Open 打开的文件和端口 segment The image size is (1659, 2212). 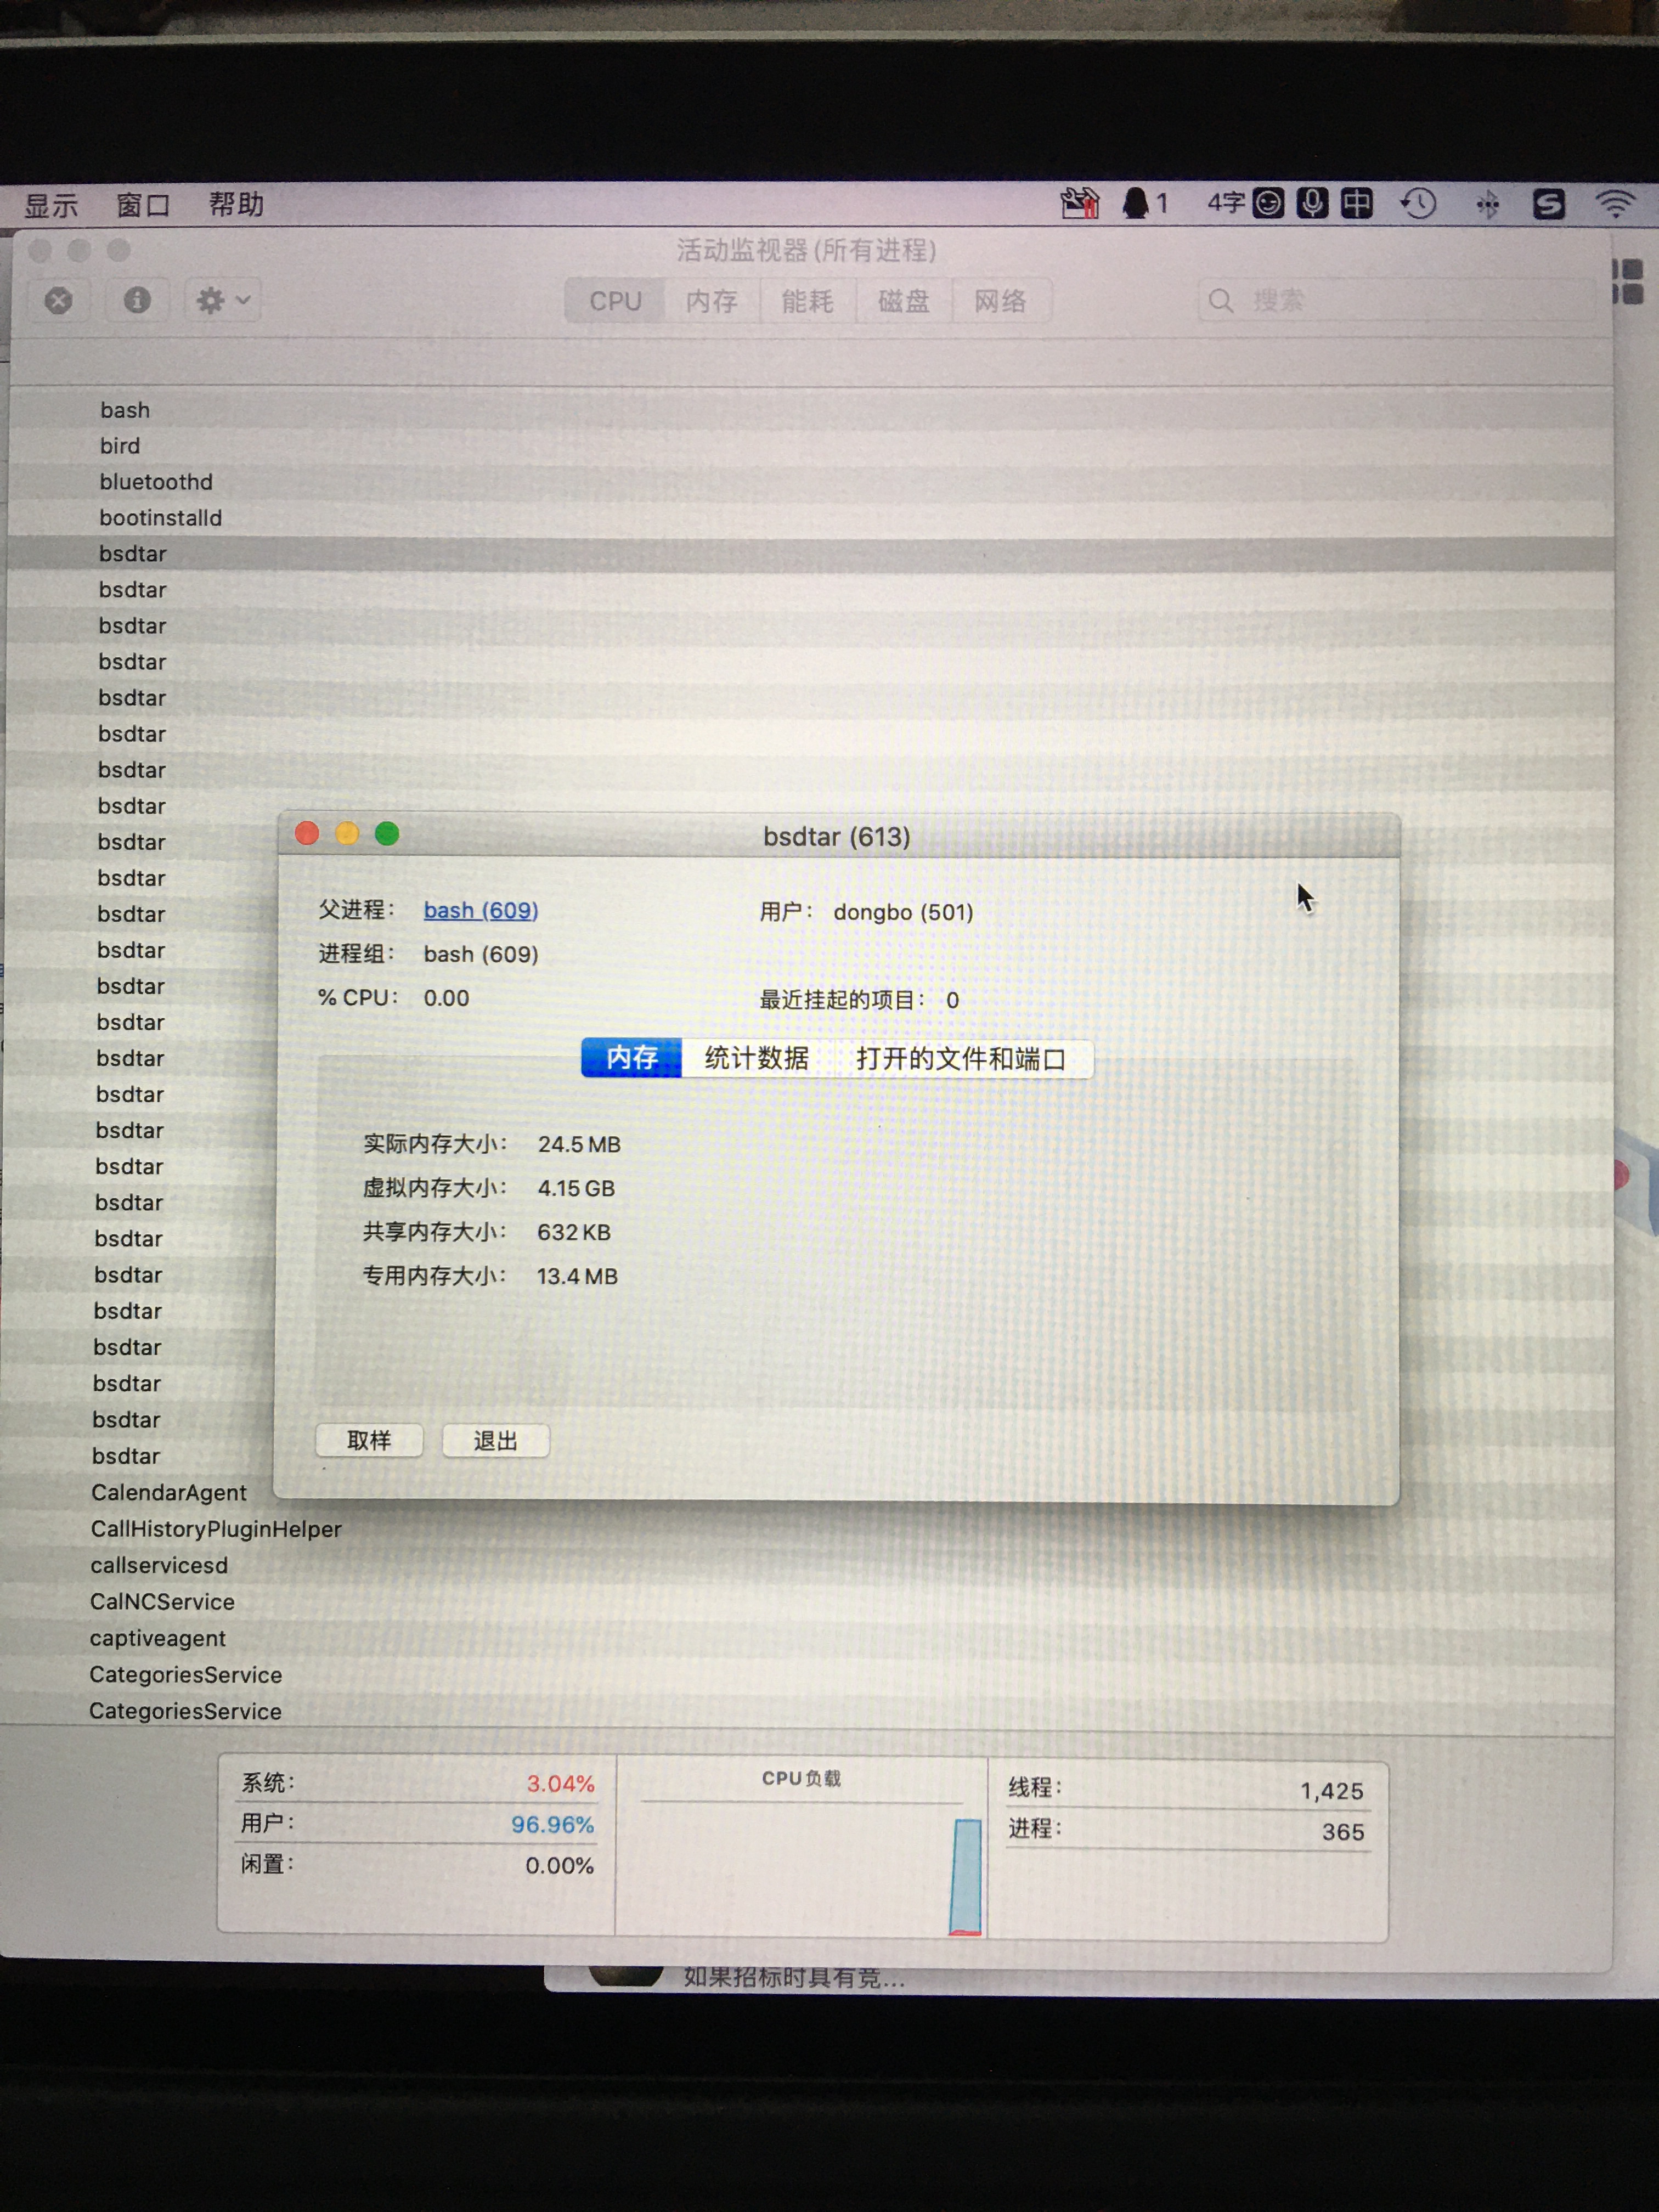coord(960,1059)
